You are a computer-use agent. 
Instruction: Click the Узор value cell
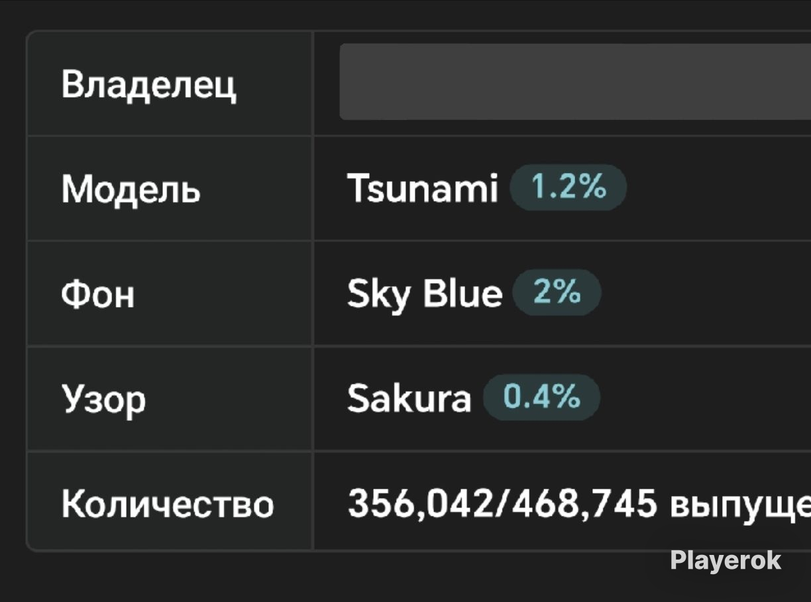point(562,398)
